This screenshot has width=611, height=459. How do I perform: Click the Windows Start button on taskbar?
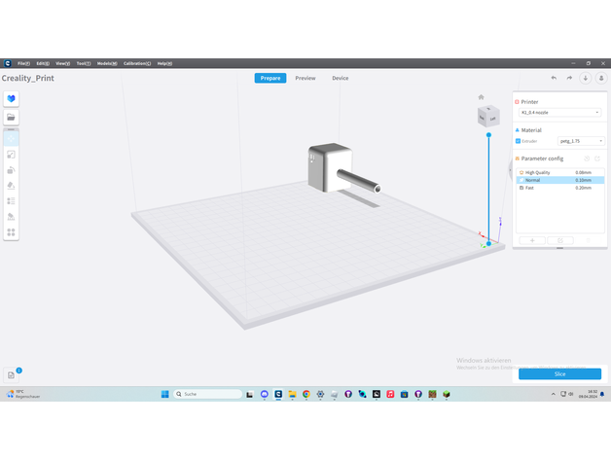click(164, 394)
